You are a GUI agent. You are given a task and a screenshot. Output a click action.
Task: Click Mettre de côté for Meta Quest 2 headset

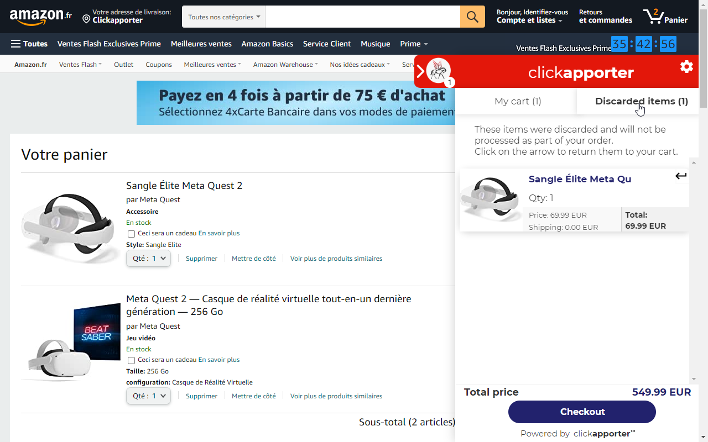[x=254, y=396]
